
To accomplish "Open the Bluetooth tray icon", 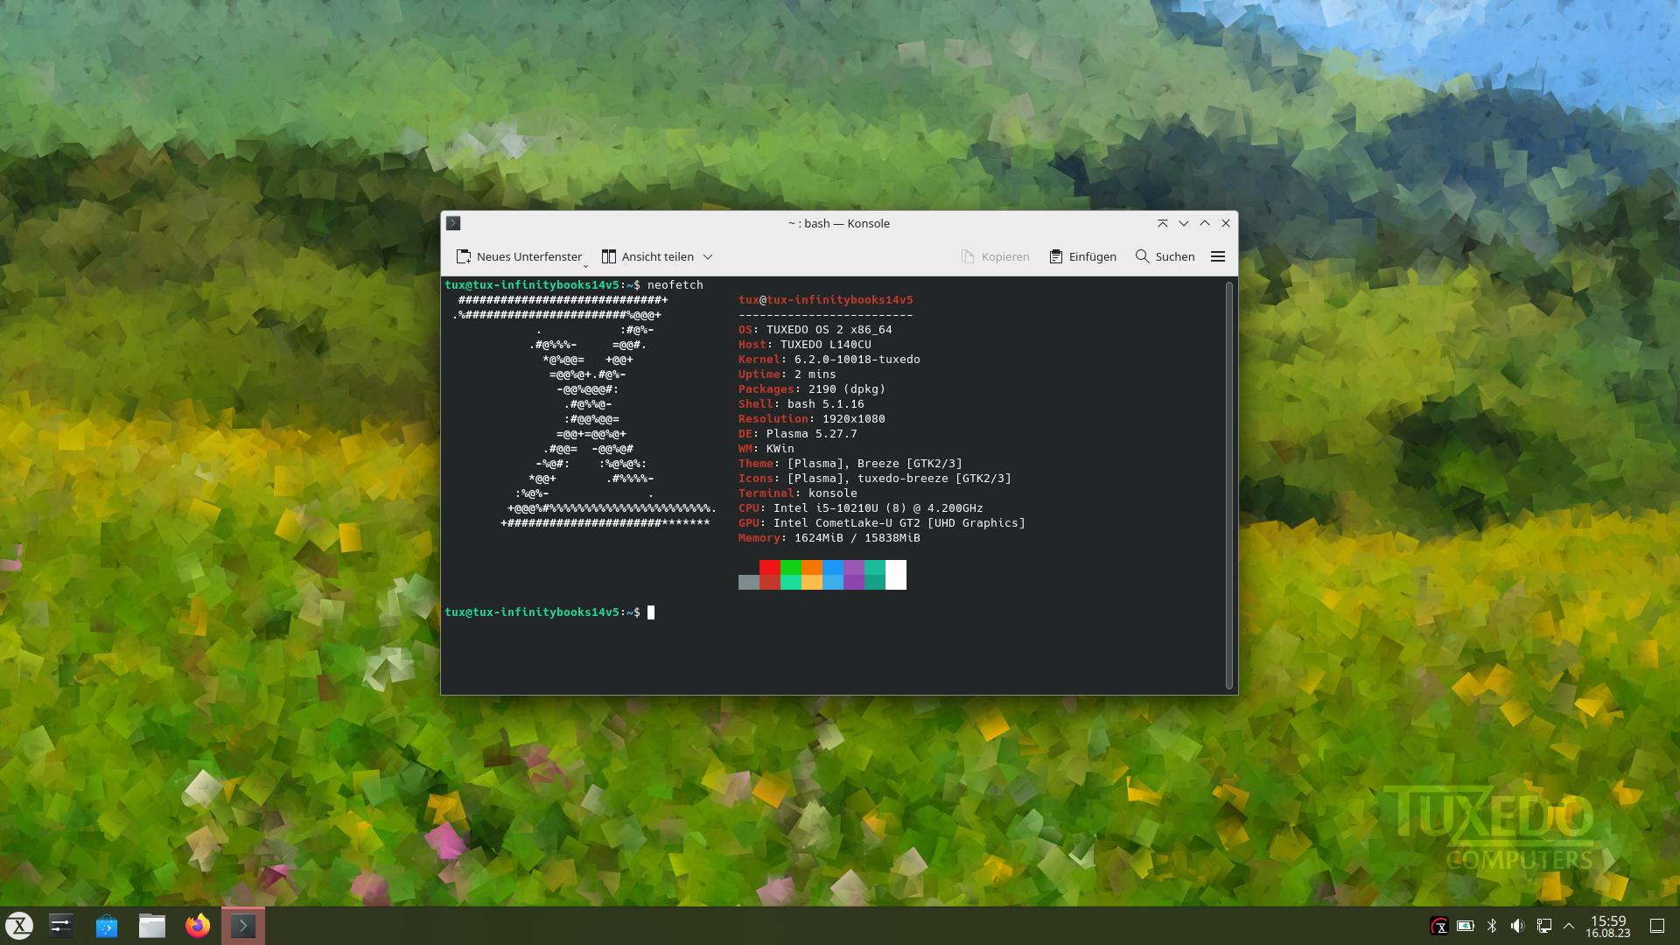I will tap(1492, 925).
